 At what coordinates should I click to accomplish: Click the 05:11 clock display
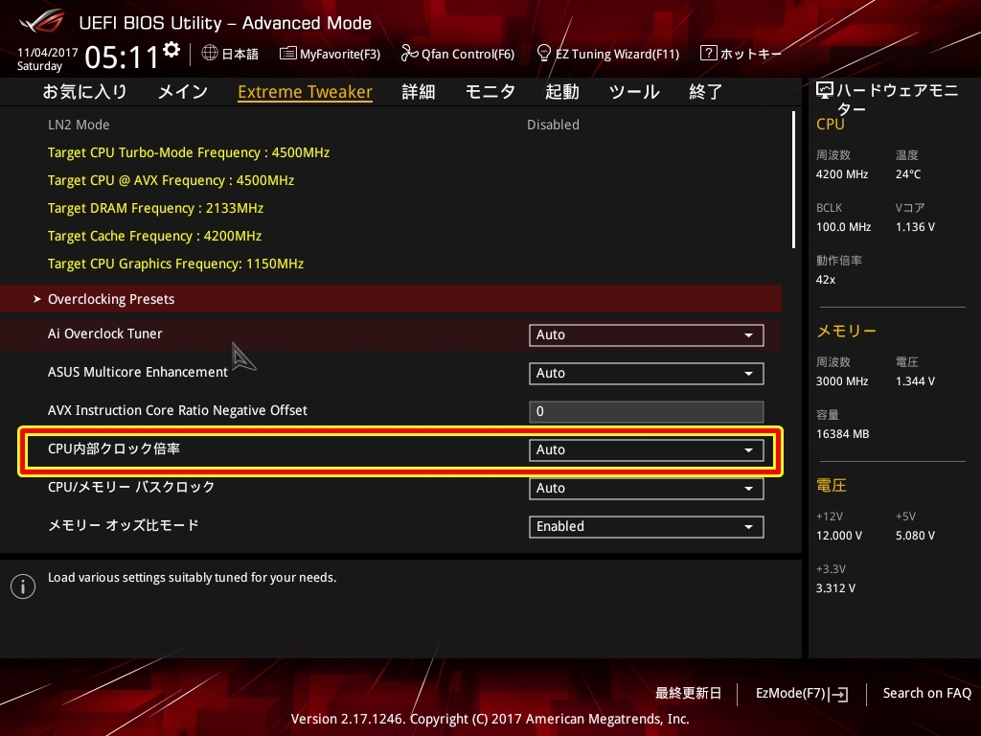tap(122, 57)
